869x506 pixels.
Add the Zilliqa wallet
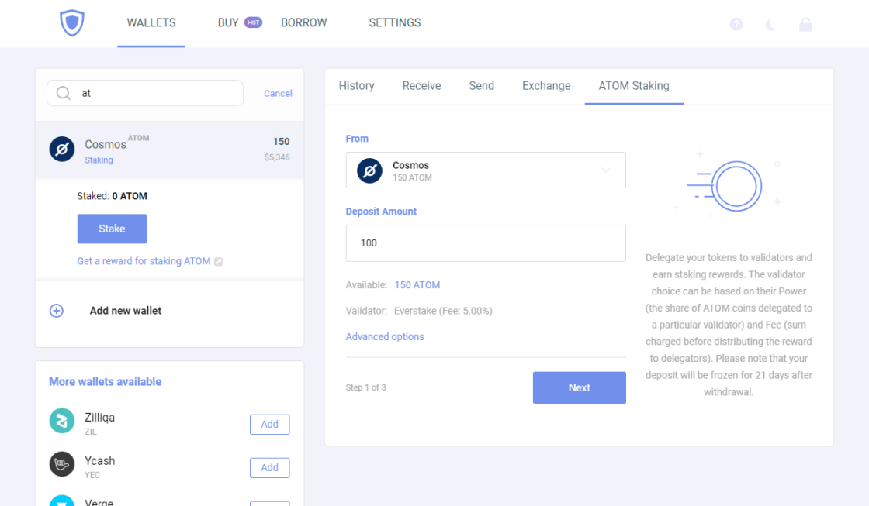click(x=269, y=424)
